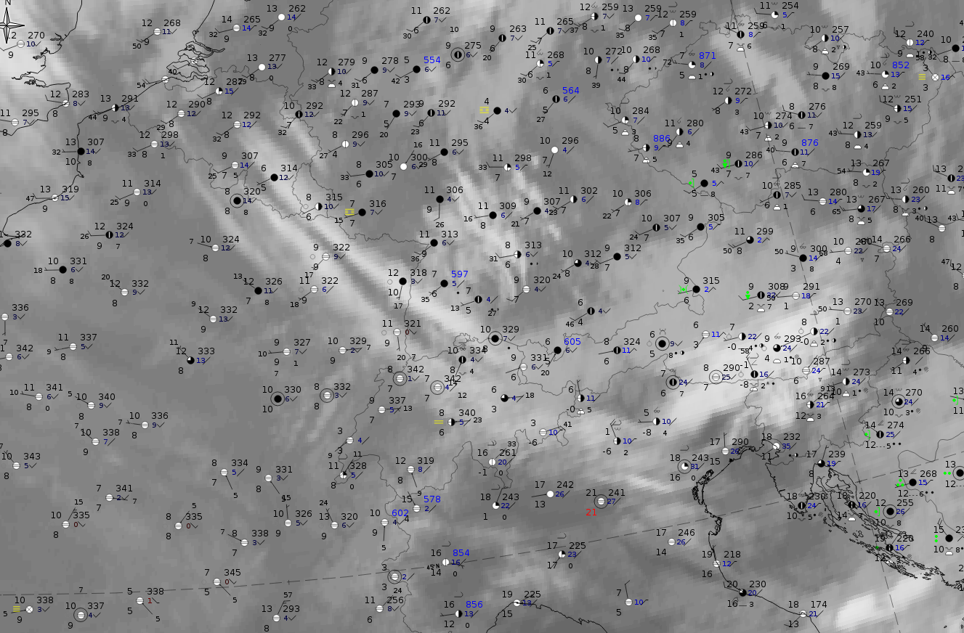The width and height of the screenshot is (964, 633).
Task: Click the green symbol beside the 9 315 station
Action: pos(683,290)
